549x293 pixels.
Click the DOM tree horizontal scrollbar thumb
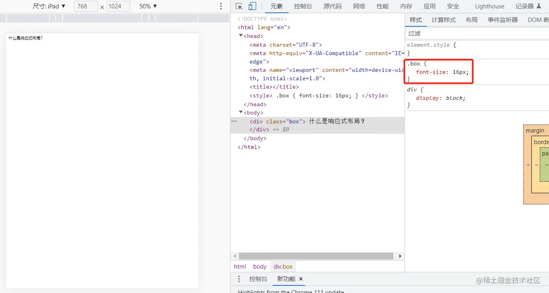click(316, 256)
